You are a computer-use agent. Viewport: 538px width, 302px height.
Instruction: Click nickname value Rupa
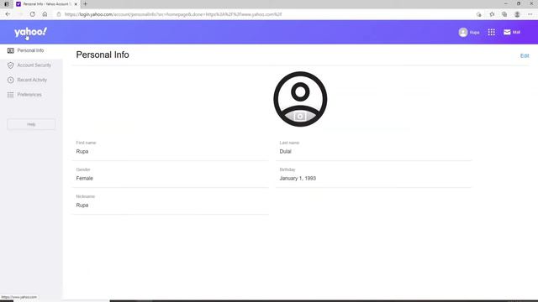[82, 205]
